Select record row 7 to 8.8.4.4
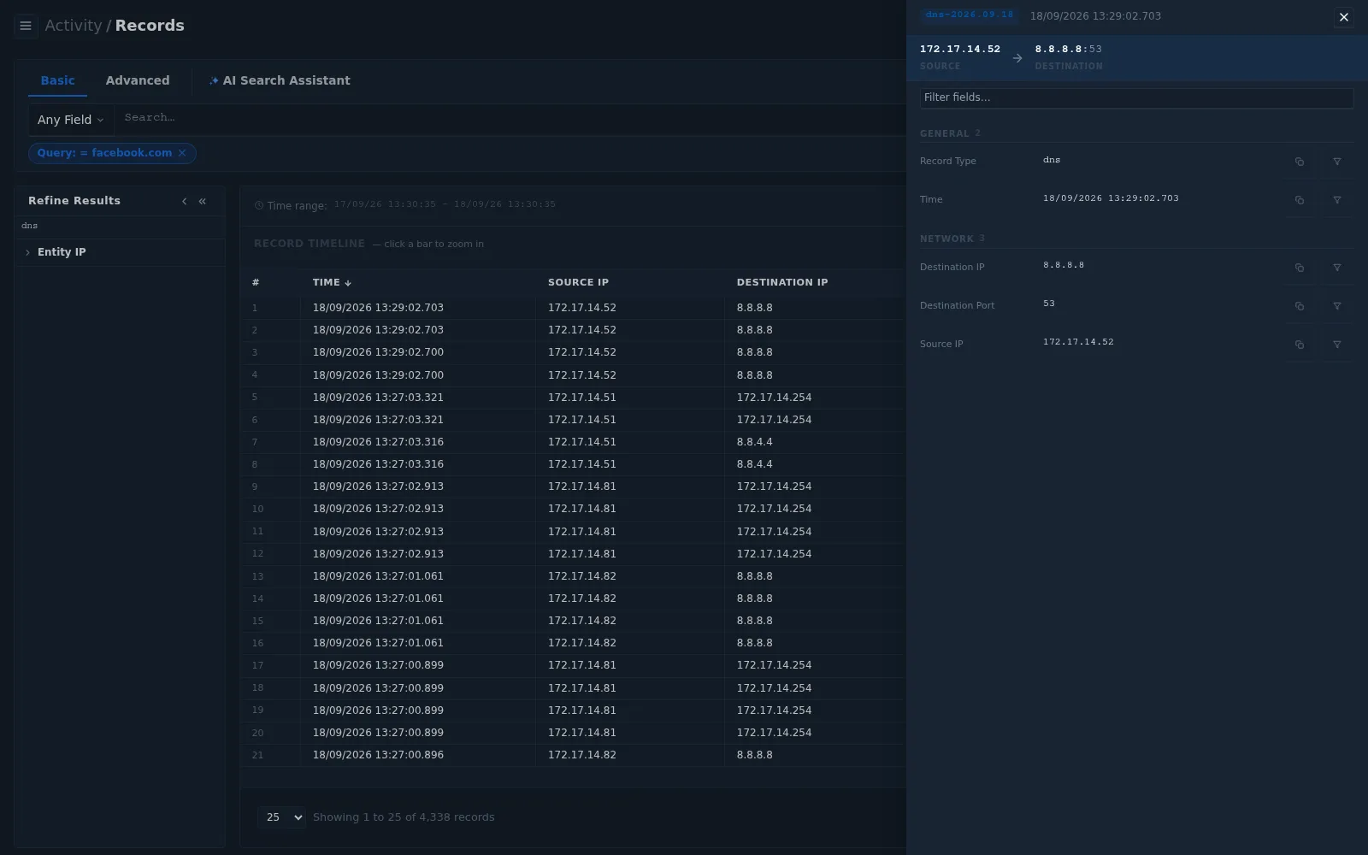 click(571, 442)
